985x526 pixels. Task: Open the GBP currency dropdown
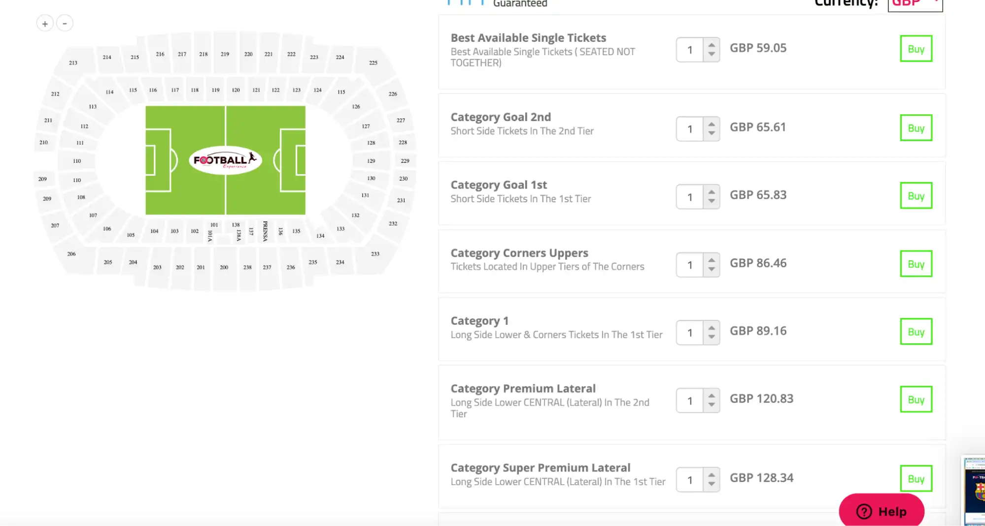[x=915, y=4]
